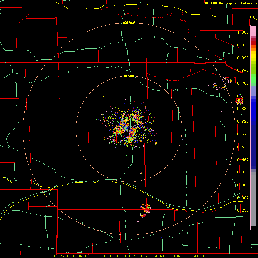Click the 1.000 scale value
The height and width of the screenshot is (258, 258).
coord(243,32)
